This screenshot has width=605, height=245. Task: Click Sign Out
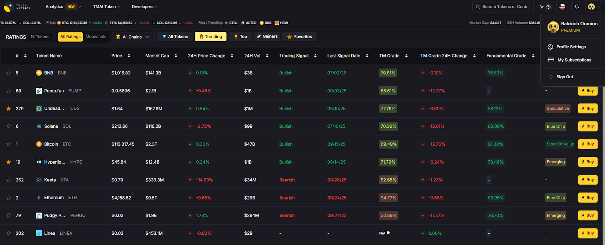click(560, 77)
